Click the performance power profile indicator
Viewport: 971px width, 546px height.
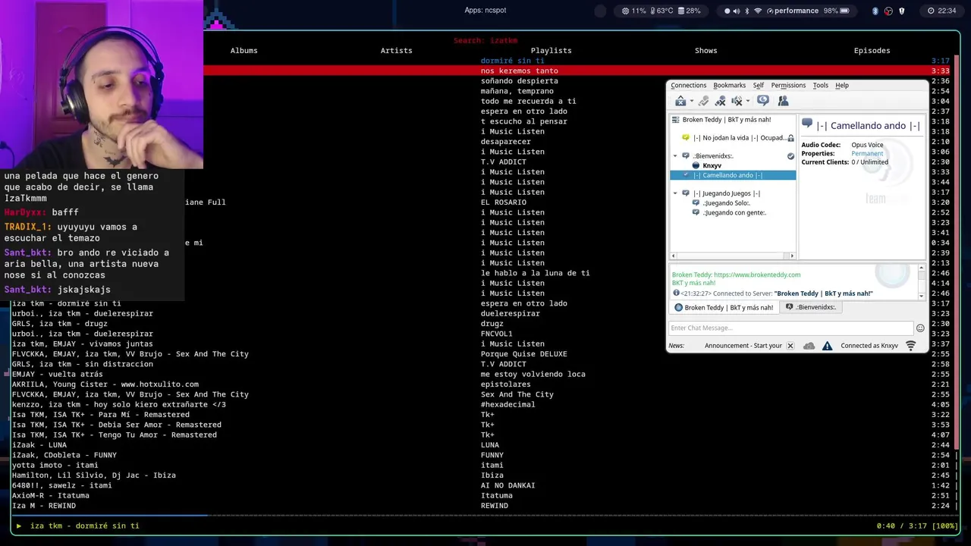point(792,11)
